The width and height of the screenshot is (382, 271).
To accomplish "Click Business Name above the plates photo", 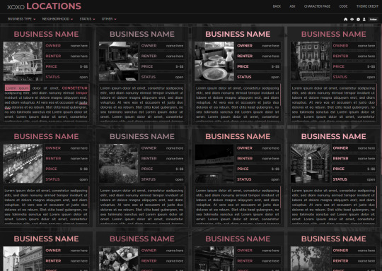I will [238, 34].
